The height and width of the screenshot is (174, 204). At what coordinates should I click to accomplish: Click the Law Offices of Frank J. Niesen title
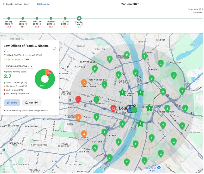coord(26,48)
